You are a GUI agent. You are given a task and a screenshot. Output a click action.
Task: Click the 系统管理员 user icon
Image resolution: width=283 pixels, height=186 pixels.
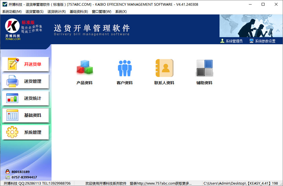222,41
